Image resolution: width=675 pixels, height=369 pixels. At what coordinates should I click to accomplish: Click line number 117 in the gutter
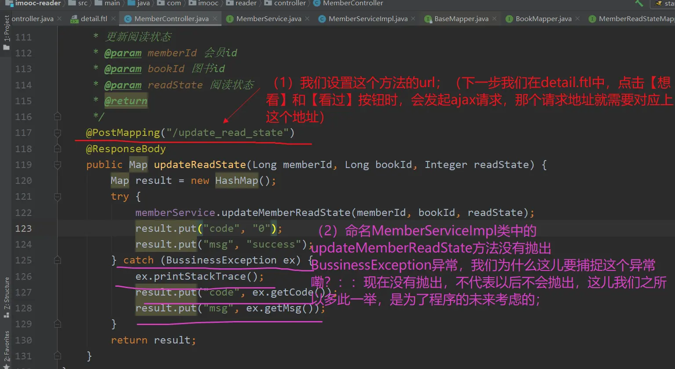coord(23,133)
